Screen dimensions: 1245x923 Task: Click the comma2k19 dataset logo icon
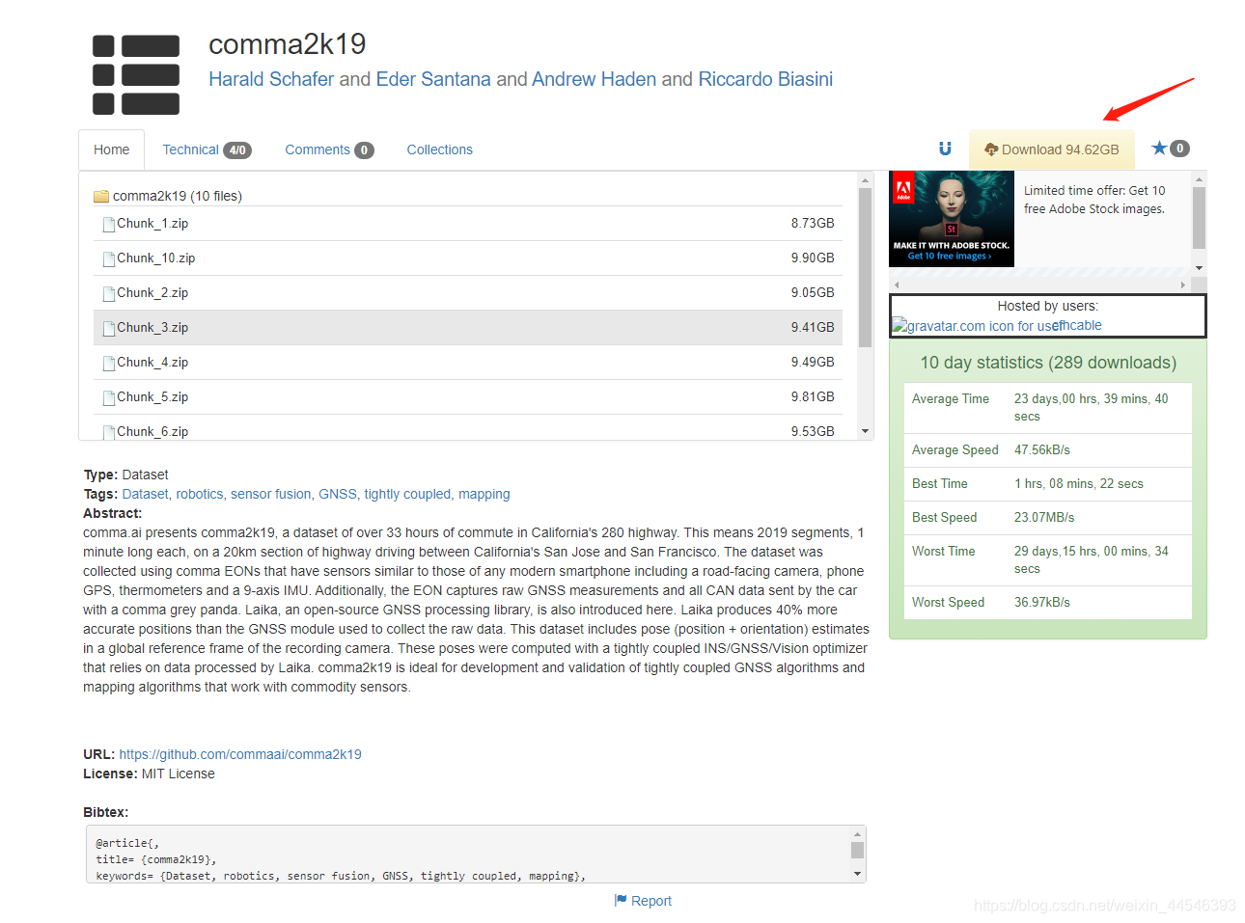(x=136, y=75)
